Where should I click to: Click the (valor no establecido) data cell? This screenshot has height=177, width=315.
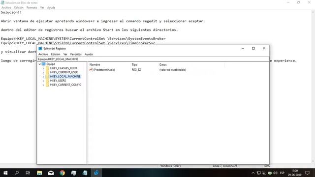pyautogui.click(x=173, y=70)
